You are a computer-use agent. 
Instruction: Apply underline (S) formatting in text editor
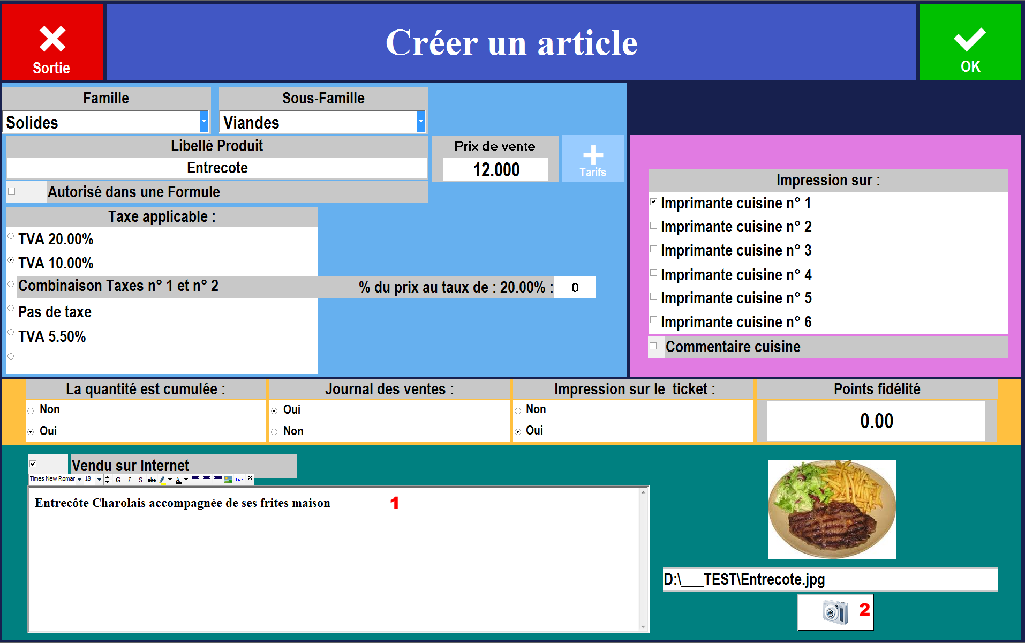(x=140, y=480)
